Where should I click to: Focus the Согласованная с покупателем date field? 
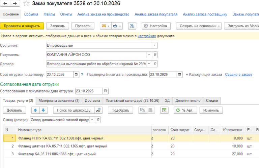pyautogui.click(x=89, y=91)
